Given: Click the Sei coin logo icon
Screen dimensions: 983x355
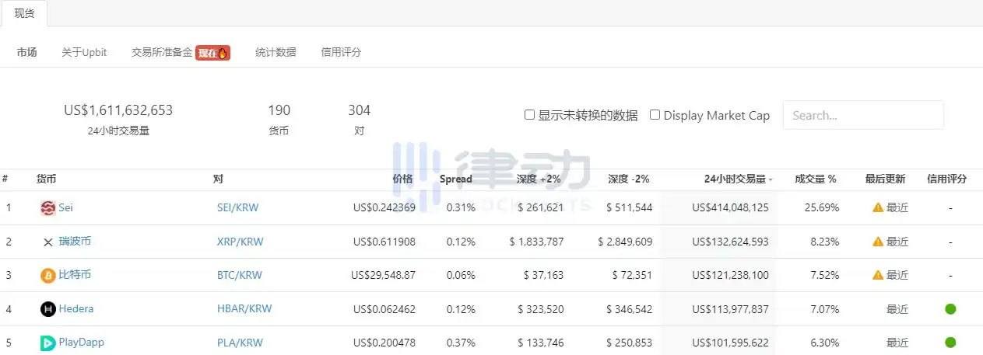Looking at the screenshot, I should click(x=48, y=208).
